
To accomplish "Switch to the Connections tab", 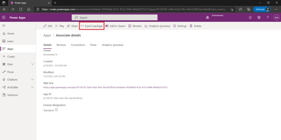I will (78, 45).
